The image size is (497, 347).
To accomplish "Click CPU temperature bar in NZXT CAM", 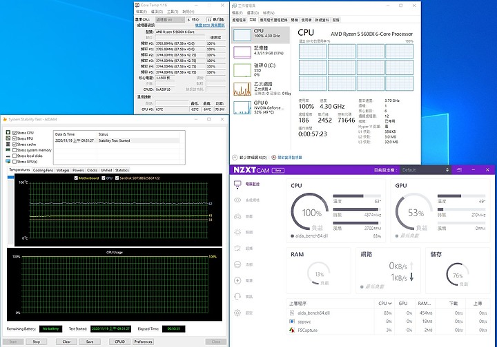I will (x=357, y=196).
